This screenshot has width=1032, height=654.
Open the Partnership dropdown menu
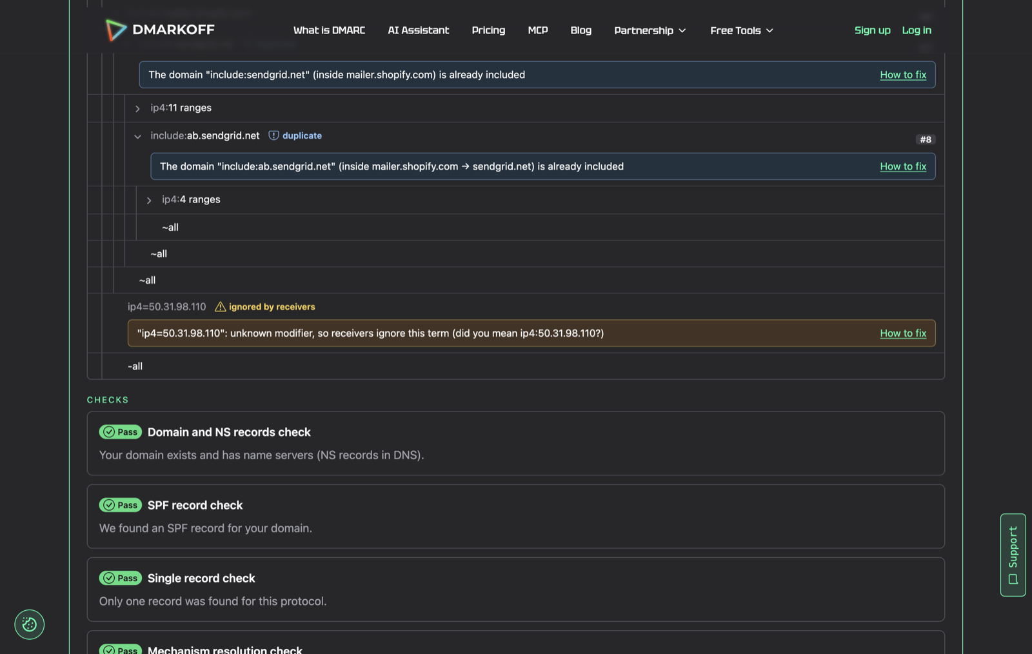(x=650, y=30)
